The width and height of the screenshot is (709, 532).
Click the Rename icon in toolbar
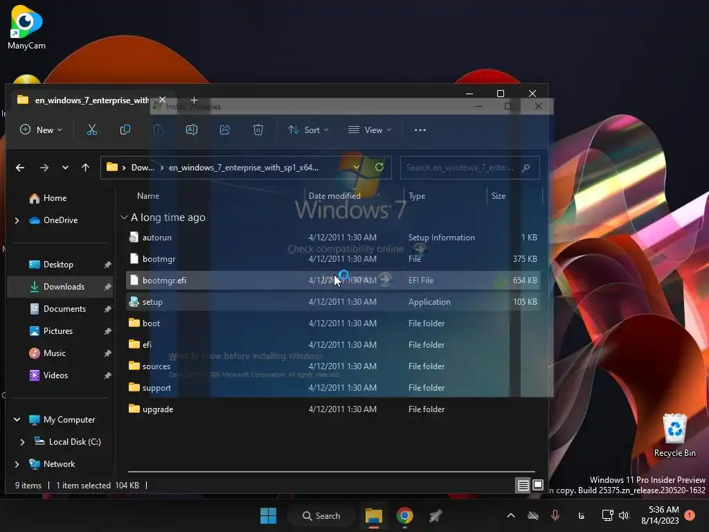[x=192, y=130]
